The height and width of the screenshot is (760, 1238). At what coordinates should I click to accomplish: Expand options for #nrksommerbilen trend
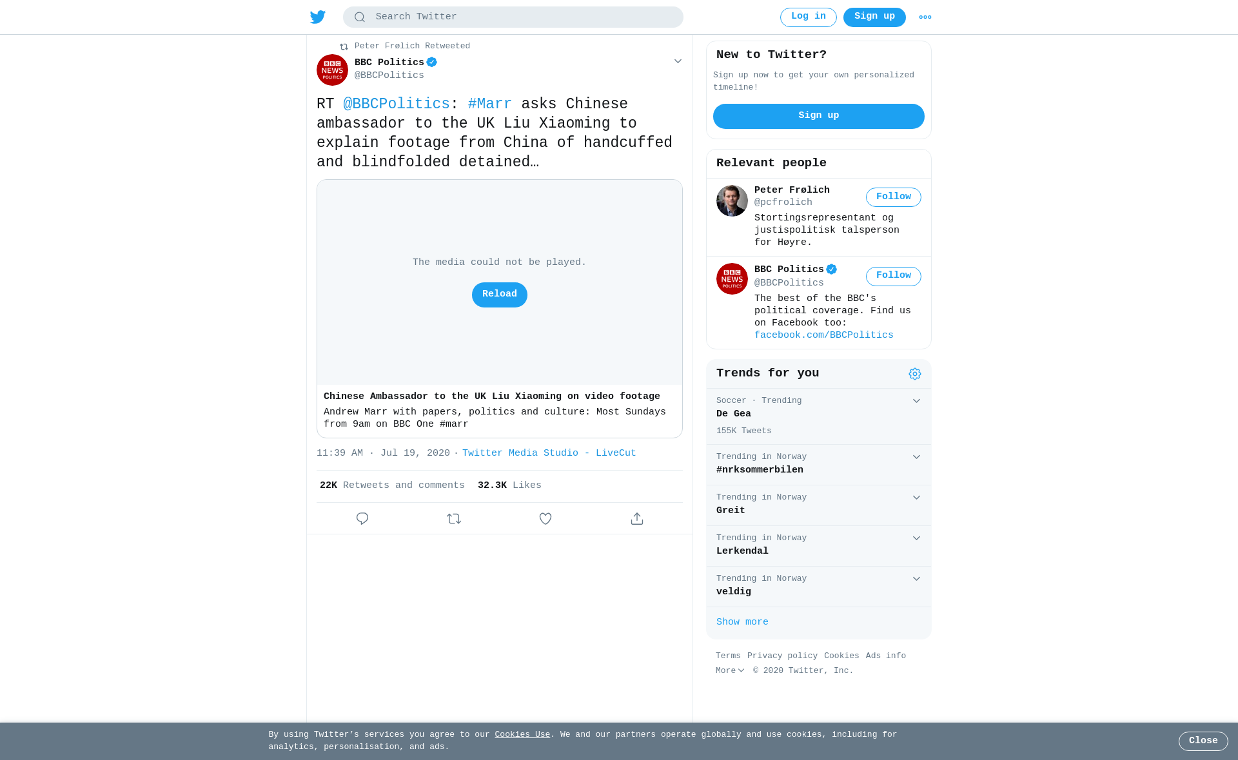point(916,457)
